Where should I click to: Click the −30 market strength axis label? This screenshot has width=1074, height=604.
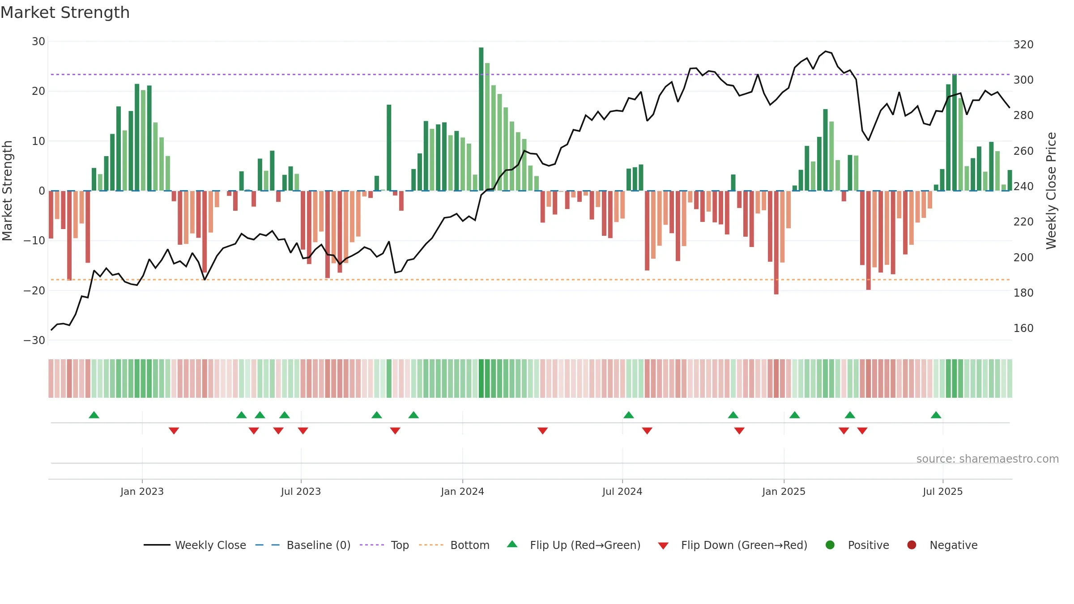coord(34,340)
